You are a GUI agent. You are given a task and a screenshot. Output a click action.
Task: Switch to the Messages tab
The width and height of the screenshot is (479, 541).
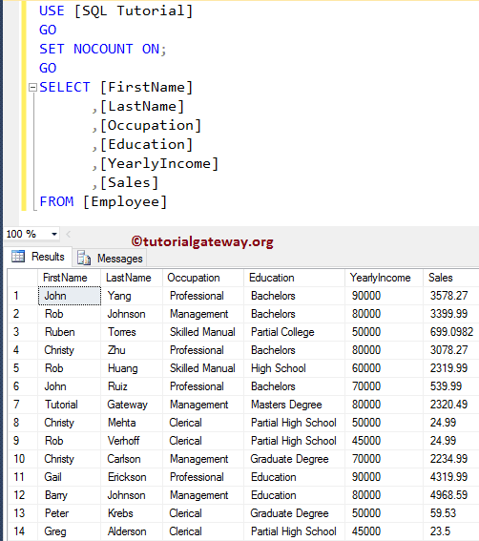[110, 259]
